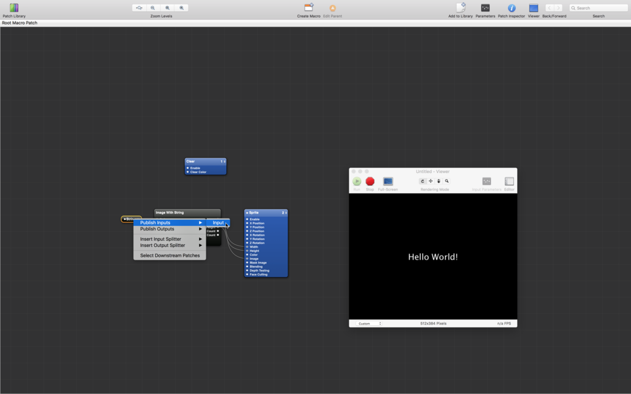631x394 pixels.
Task: Open Input Parameters in the Viewer
Action: click(487, 182)
